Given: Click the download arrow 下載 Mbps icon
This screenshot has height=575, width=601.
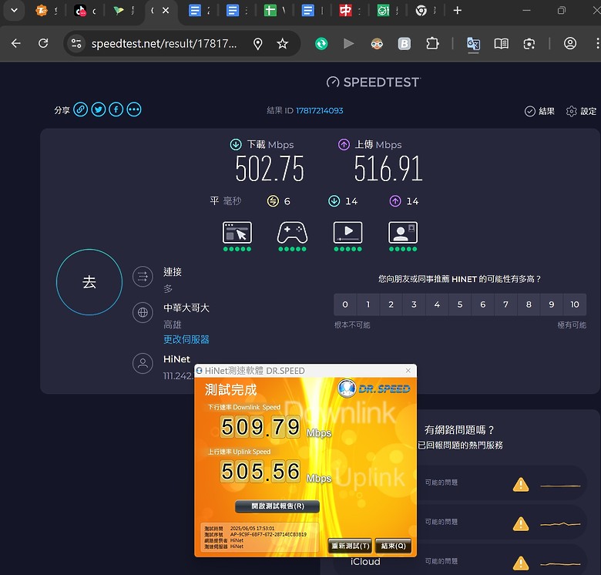Looking at the screenshot, I should [x=236, y=144].
